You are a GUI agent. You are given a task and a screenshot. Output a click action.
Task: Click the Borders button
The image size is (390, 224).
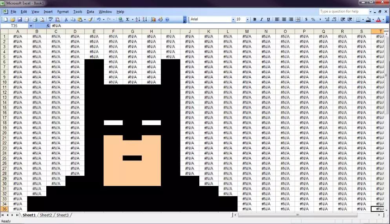pos(358,19)
